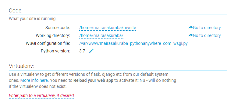
Task: Click the 'Virtualenv:' section heading
Action: pyautogui.click(x=21, y=66)
